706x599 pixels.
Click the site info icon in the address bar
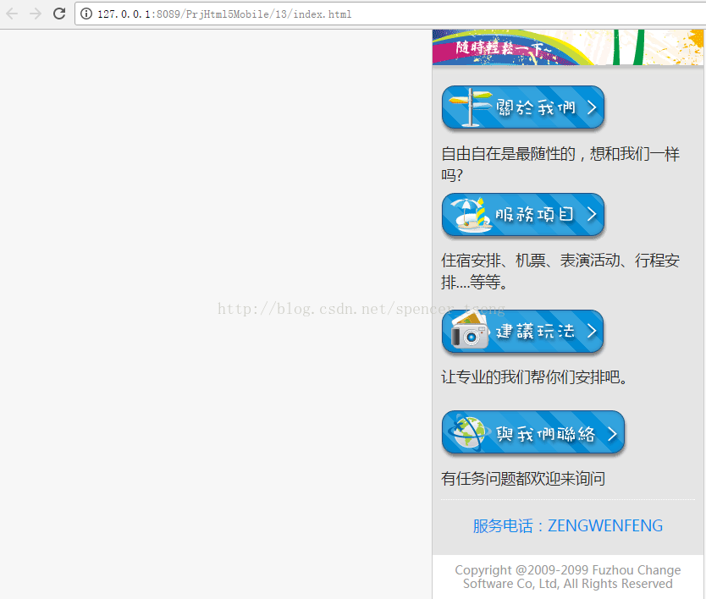tap(86, 14)
